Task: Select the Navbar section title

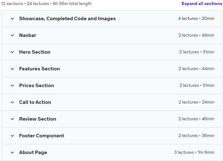Action: [27, 35]
